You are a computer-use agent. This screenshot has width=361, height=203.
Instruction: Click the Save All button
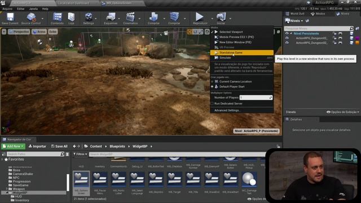59,146
